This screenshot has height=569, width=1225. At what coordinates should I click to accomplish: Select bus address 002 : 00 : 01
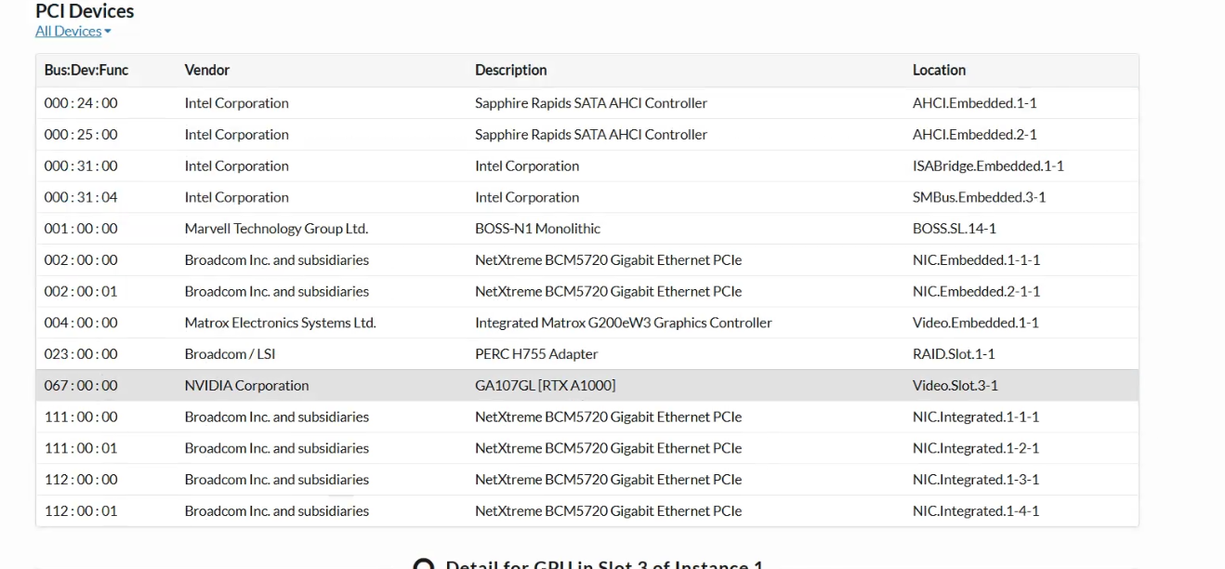[81, 292]
